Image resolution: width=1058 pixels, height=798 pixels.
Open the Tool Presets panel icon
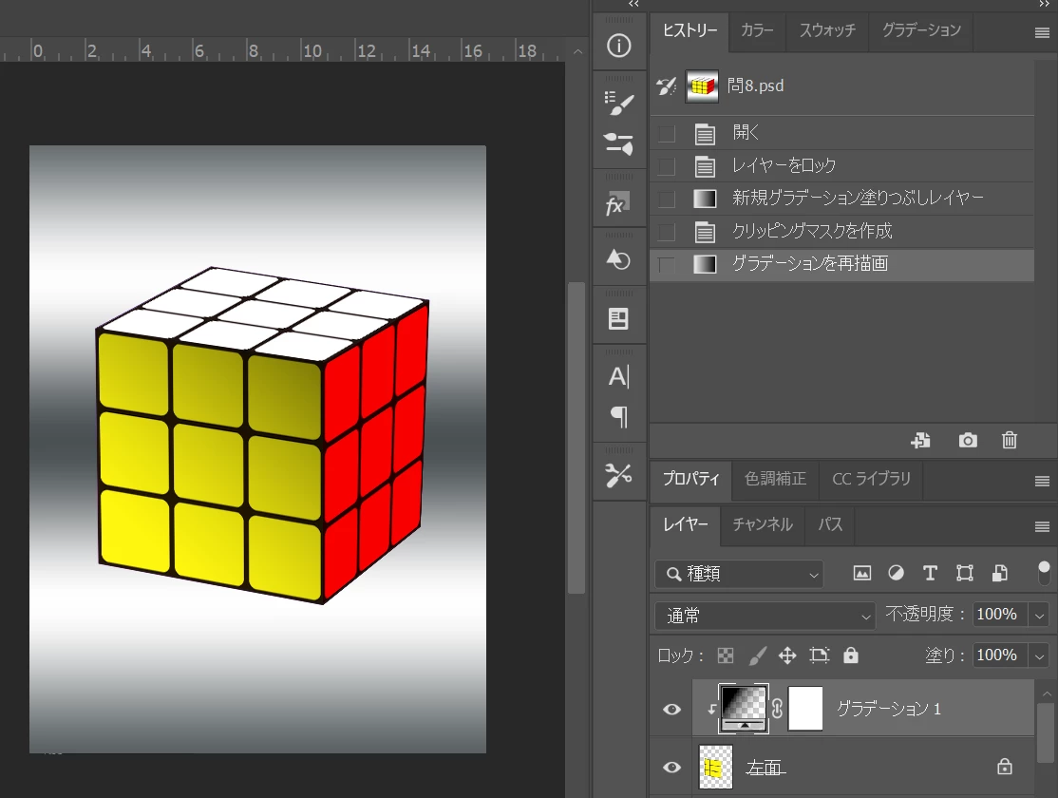click(618, 475)
